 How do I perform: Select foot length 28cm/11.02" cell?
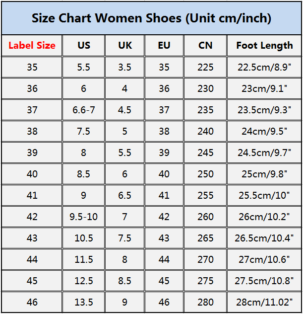(264, 302)
